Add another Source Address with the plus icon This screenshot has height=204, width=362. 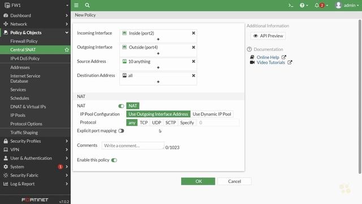(x=158, y=67)
